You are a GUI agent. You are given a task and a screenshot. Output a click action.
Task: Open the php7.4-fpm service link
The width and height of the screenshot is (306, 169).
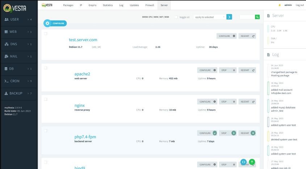coord(85,137)
